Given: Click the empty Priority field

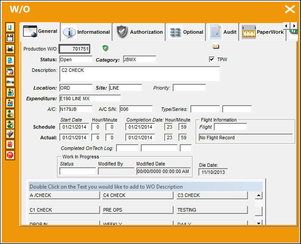Looking at the screenshot, I should tap(189, 88).
